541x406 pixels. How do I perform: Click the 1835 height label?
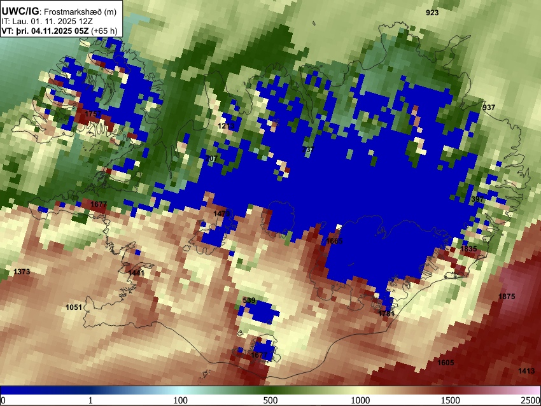[468, 249]
